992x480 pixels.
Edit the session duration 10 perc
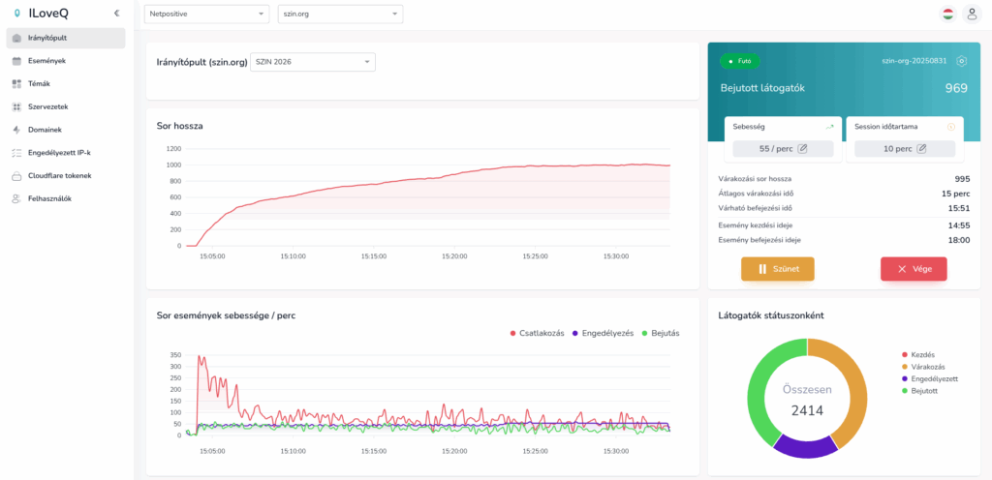tap(921, 149)
